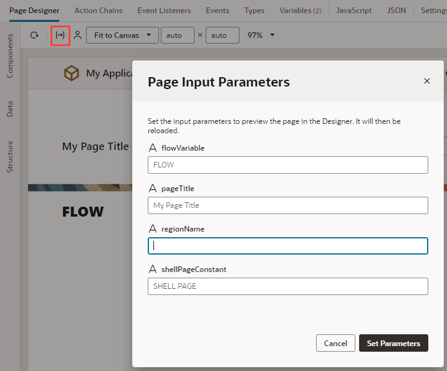Image resolution: width=447 pixels, height=371 pixels.
Task: Click the string type icon beside regionName
Action: click(153, 228)
